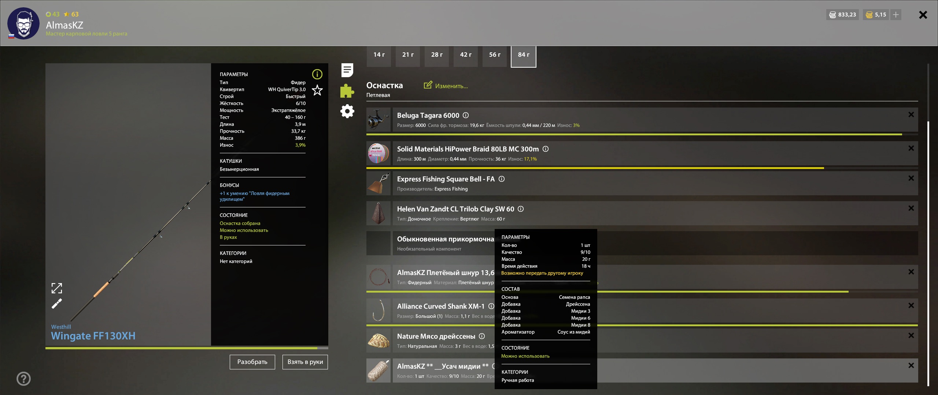The height and width of the screenshot is (395, 938).
Task: Click the Trilob Clay sinker thumbnail
Action: click(x=378, y=213)
